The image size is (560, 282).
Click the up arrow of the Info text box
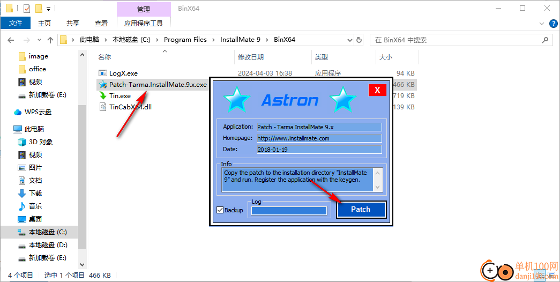pyautogui.click(x=378, y=173)
